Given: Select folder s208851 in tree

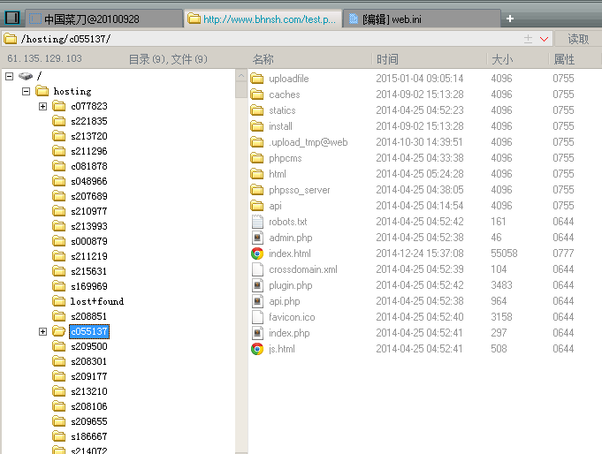Looking at the screenshot, I should tap(89, 316).
